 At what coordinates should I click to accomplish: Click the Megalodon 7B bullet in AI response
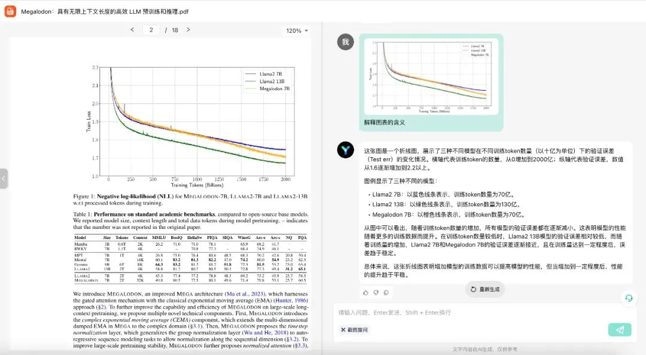(x=449, y=215)
